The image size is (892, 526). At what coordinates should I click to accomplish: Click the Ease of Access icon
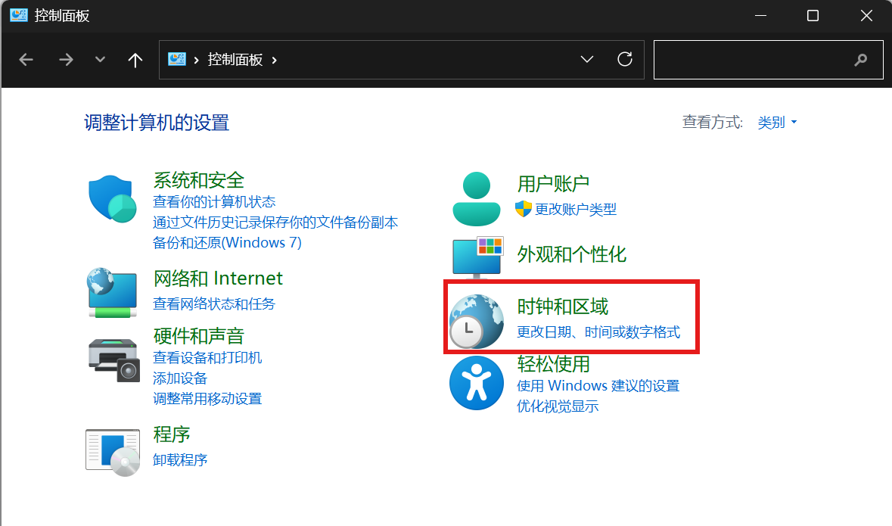(x=476, y=383)
